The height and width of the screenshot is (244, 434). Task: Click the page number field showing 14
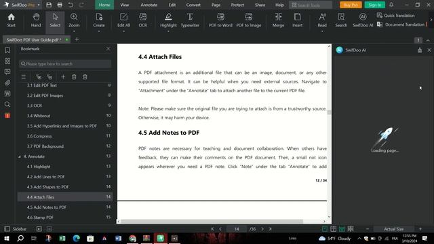[237, 229]
